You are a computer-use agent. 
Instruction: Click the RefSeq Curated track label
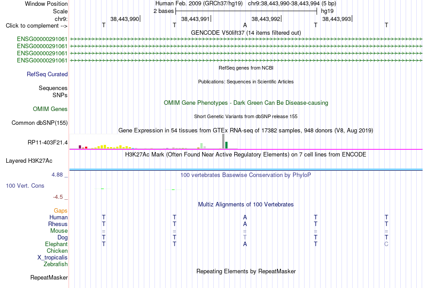point(47,74)
